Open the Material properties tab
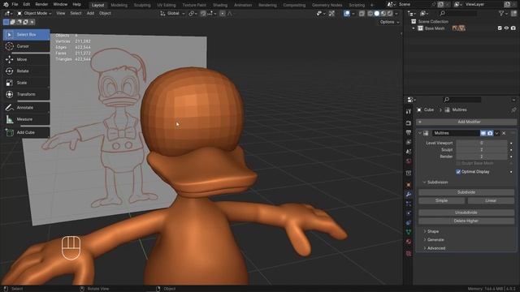The width and height of the screenshot is (520, 292). (x=409, y=242)
